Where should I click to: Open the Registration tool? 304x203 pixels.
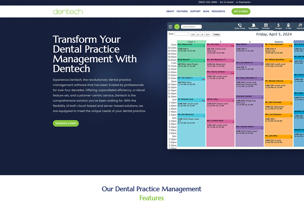253,26
